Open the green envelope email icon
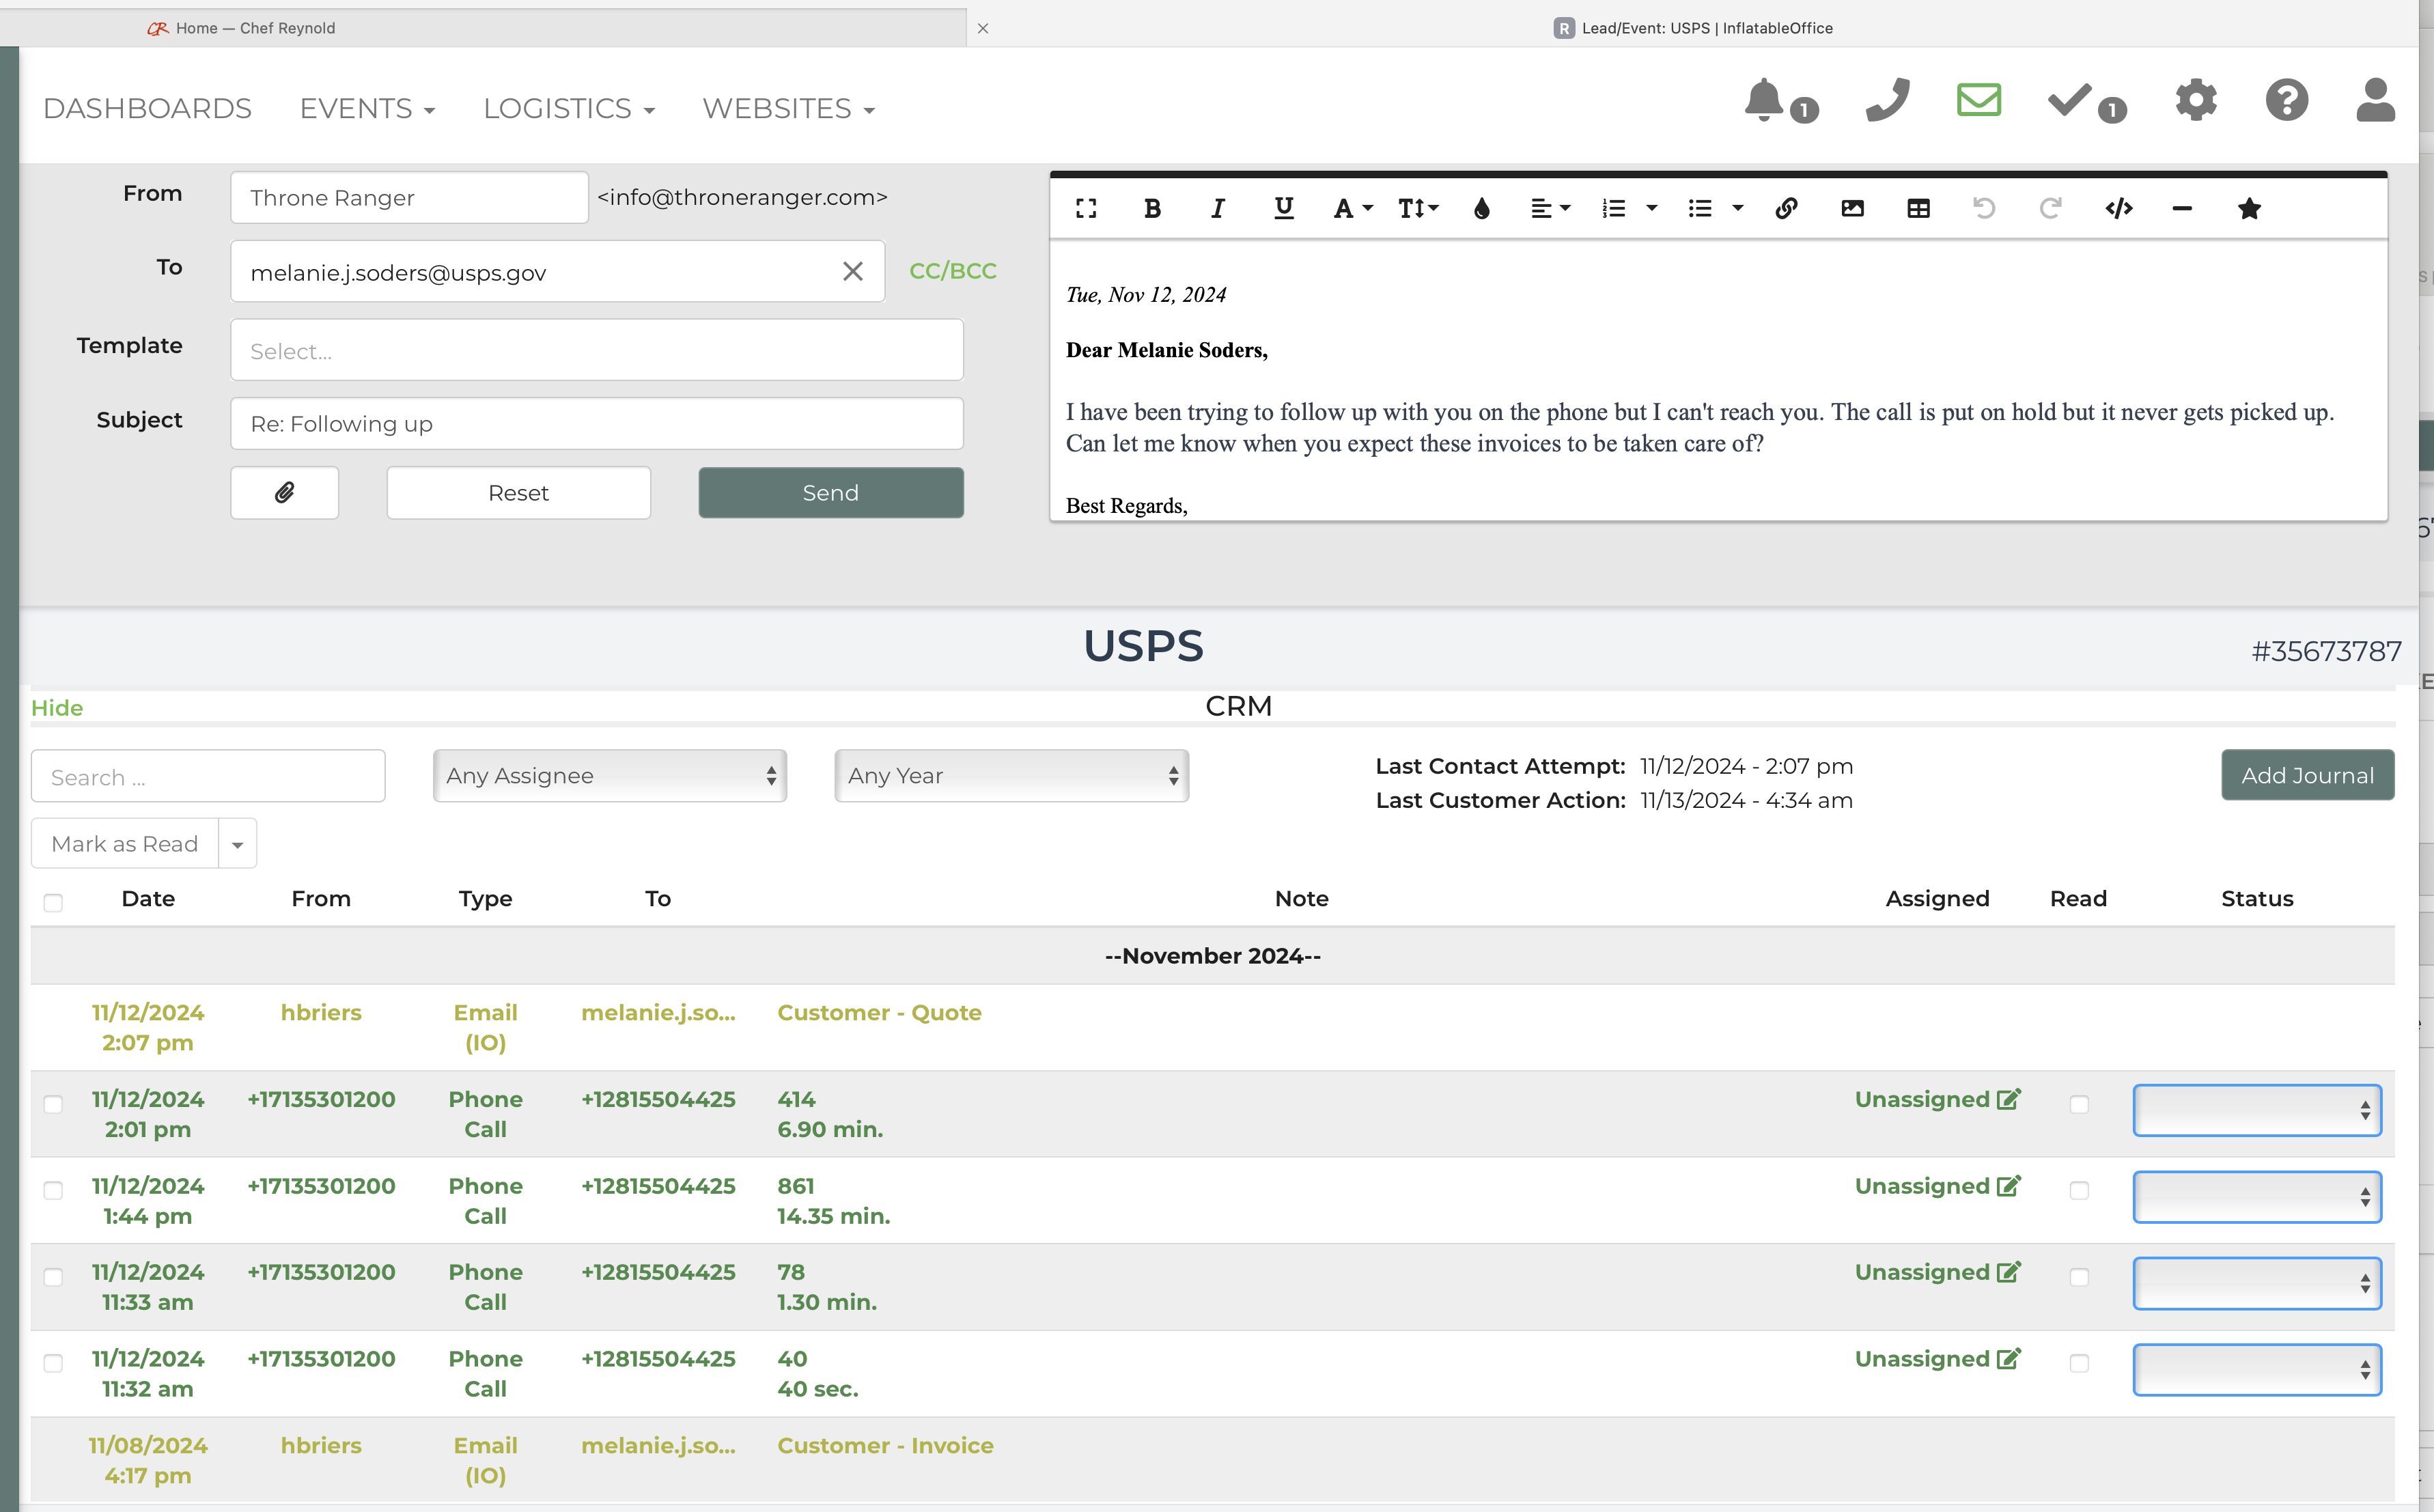Screen dimensions: 2434x1512 1978,100
